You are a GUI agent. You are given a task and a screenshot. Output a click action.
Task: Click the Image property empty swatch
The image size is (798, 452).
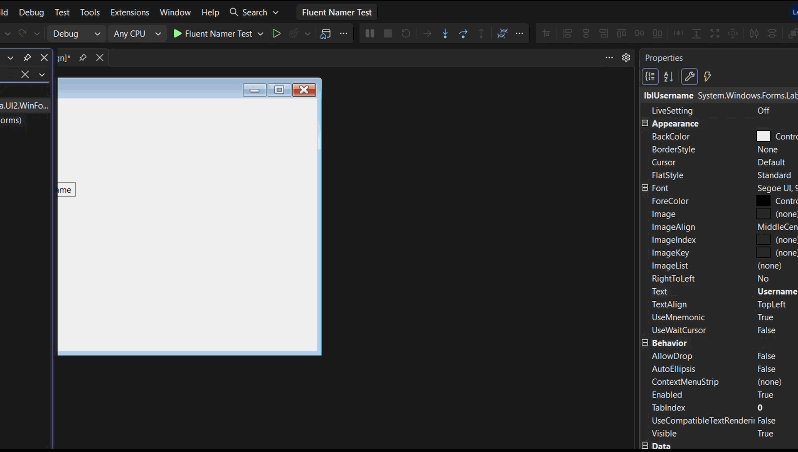(763, 214)
